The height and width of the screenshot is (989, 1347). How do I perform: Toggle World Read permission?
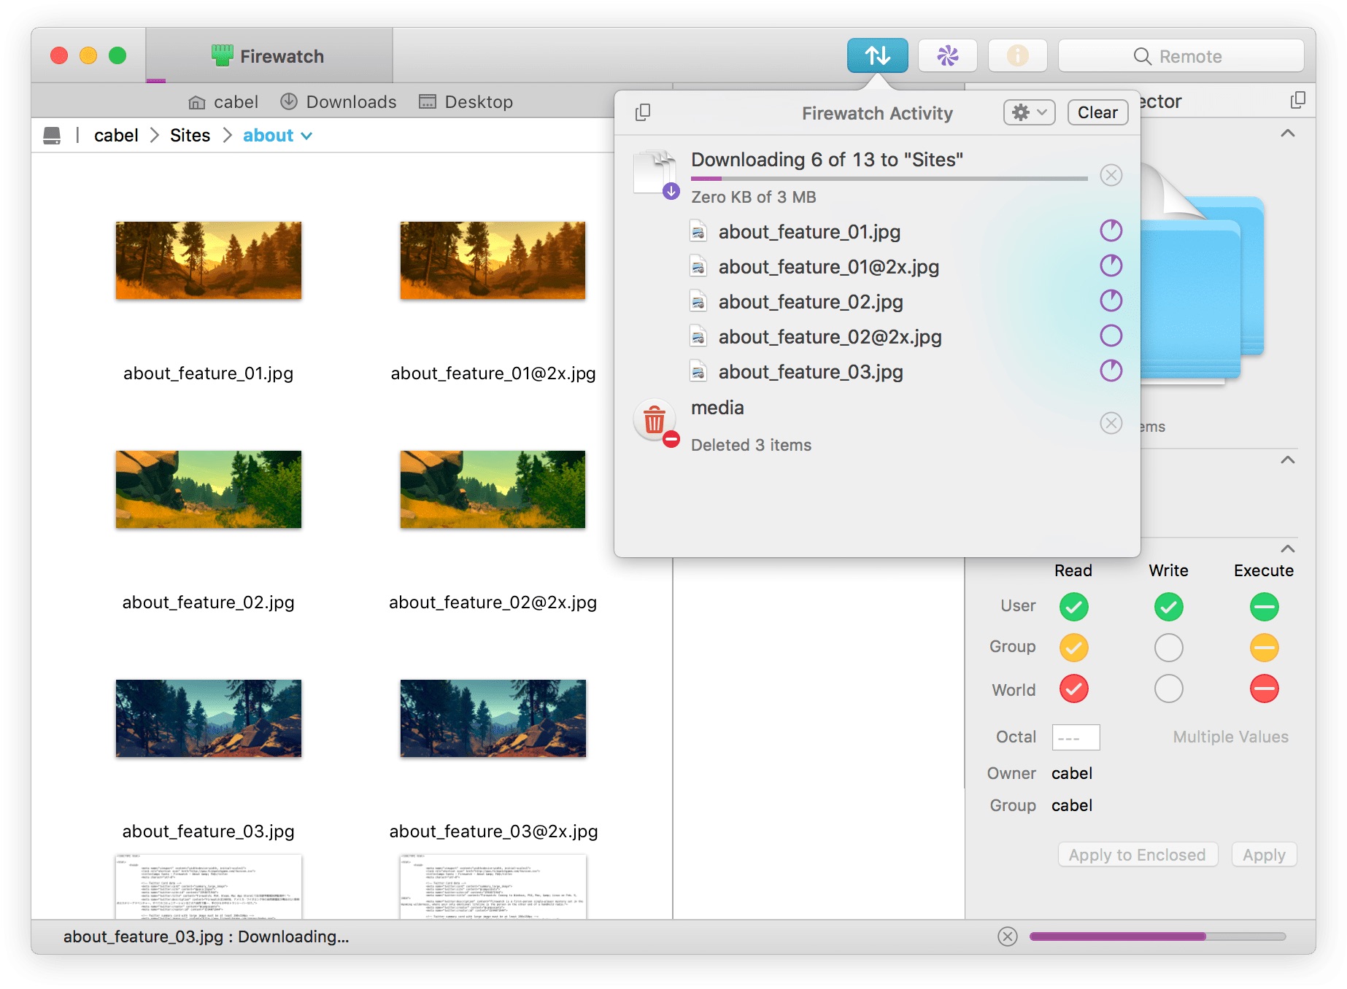[1073, 689]
